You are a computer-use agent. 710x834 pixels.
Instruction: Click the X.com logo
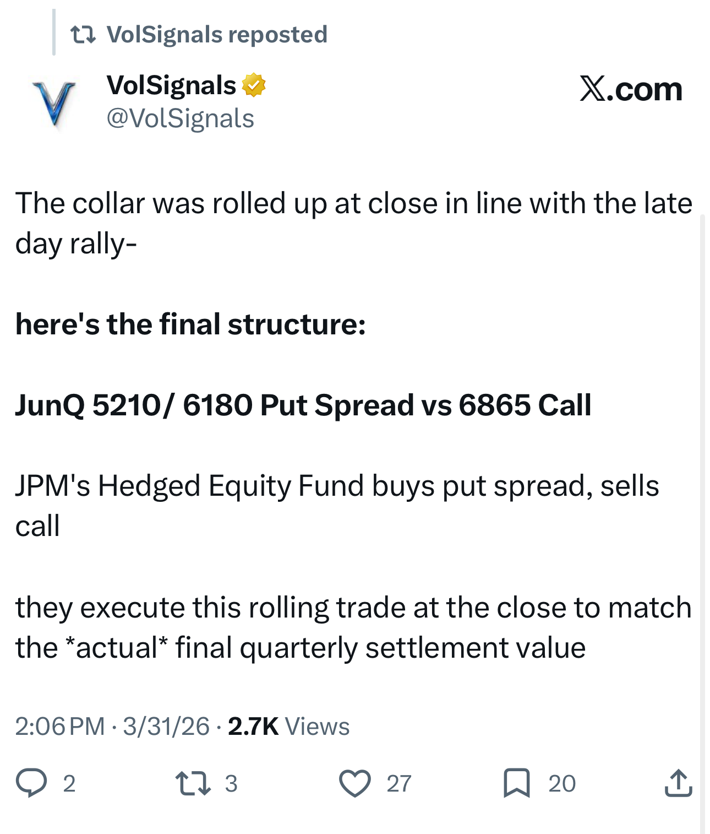point(631,88)
